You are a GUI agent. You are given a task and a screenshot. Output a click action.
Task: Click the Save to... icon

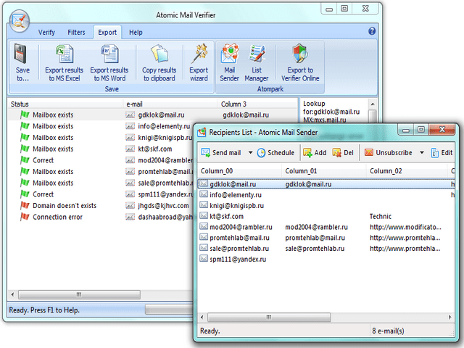(x=22, y=63)
